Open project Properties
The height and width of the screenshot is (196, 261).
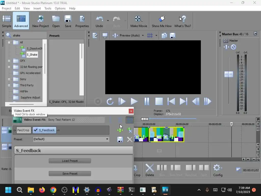(82, 21)
